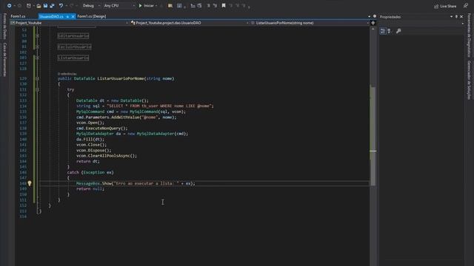Click the uncomment selection toolbar icon

click(215, 6)
